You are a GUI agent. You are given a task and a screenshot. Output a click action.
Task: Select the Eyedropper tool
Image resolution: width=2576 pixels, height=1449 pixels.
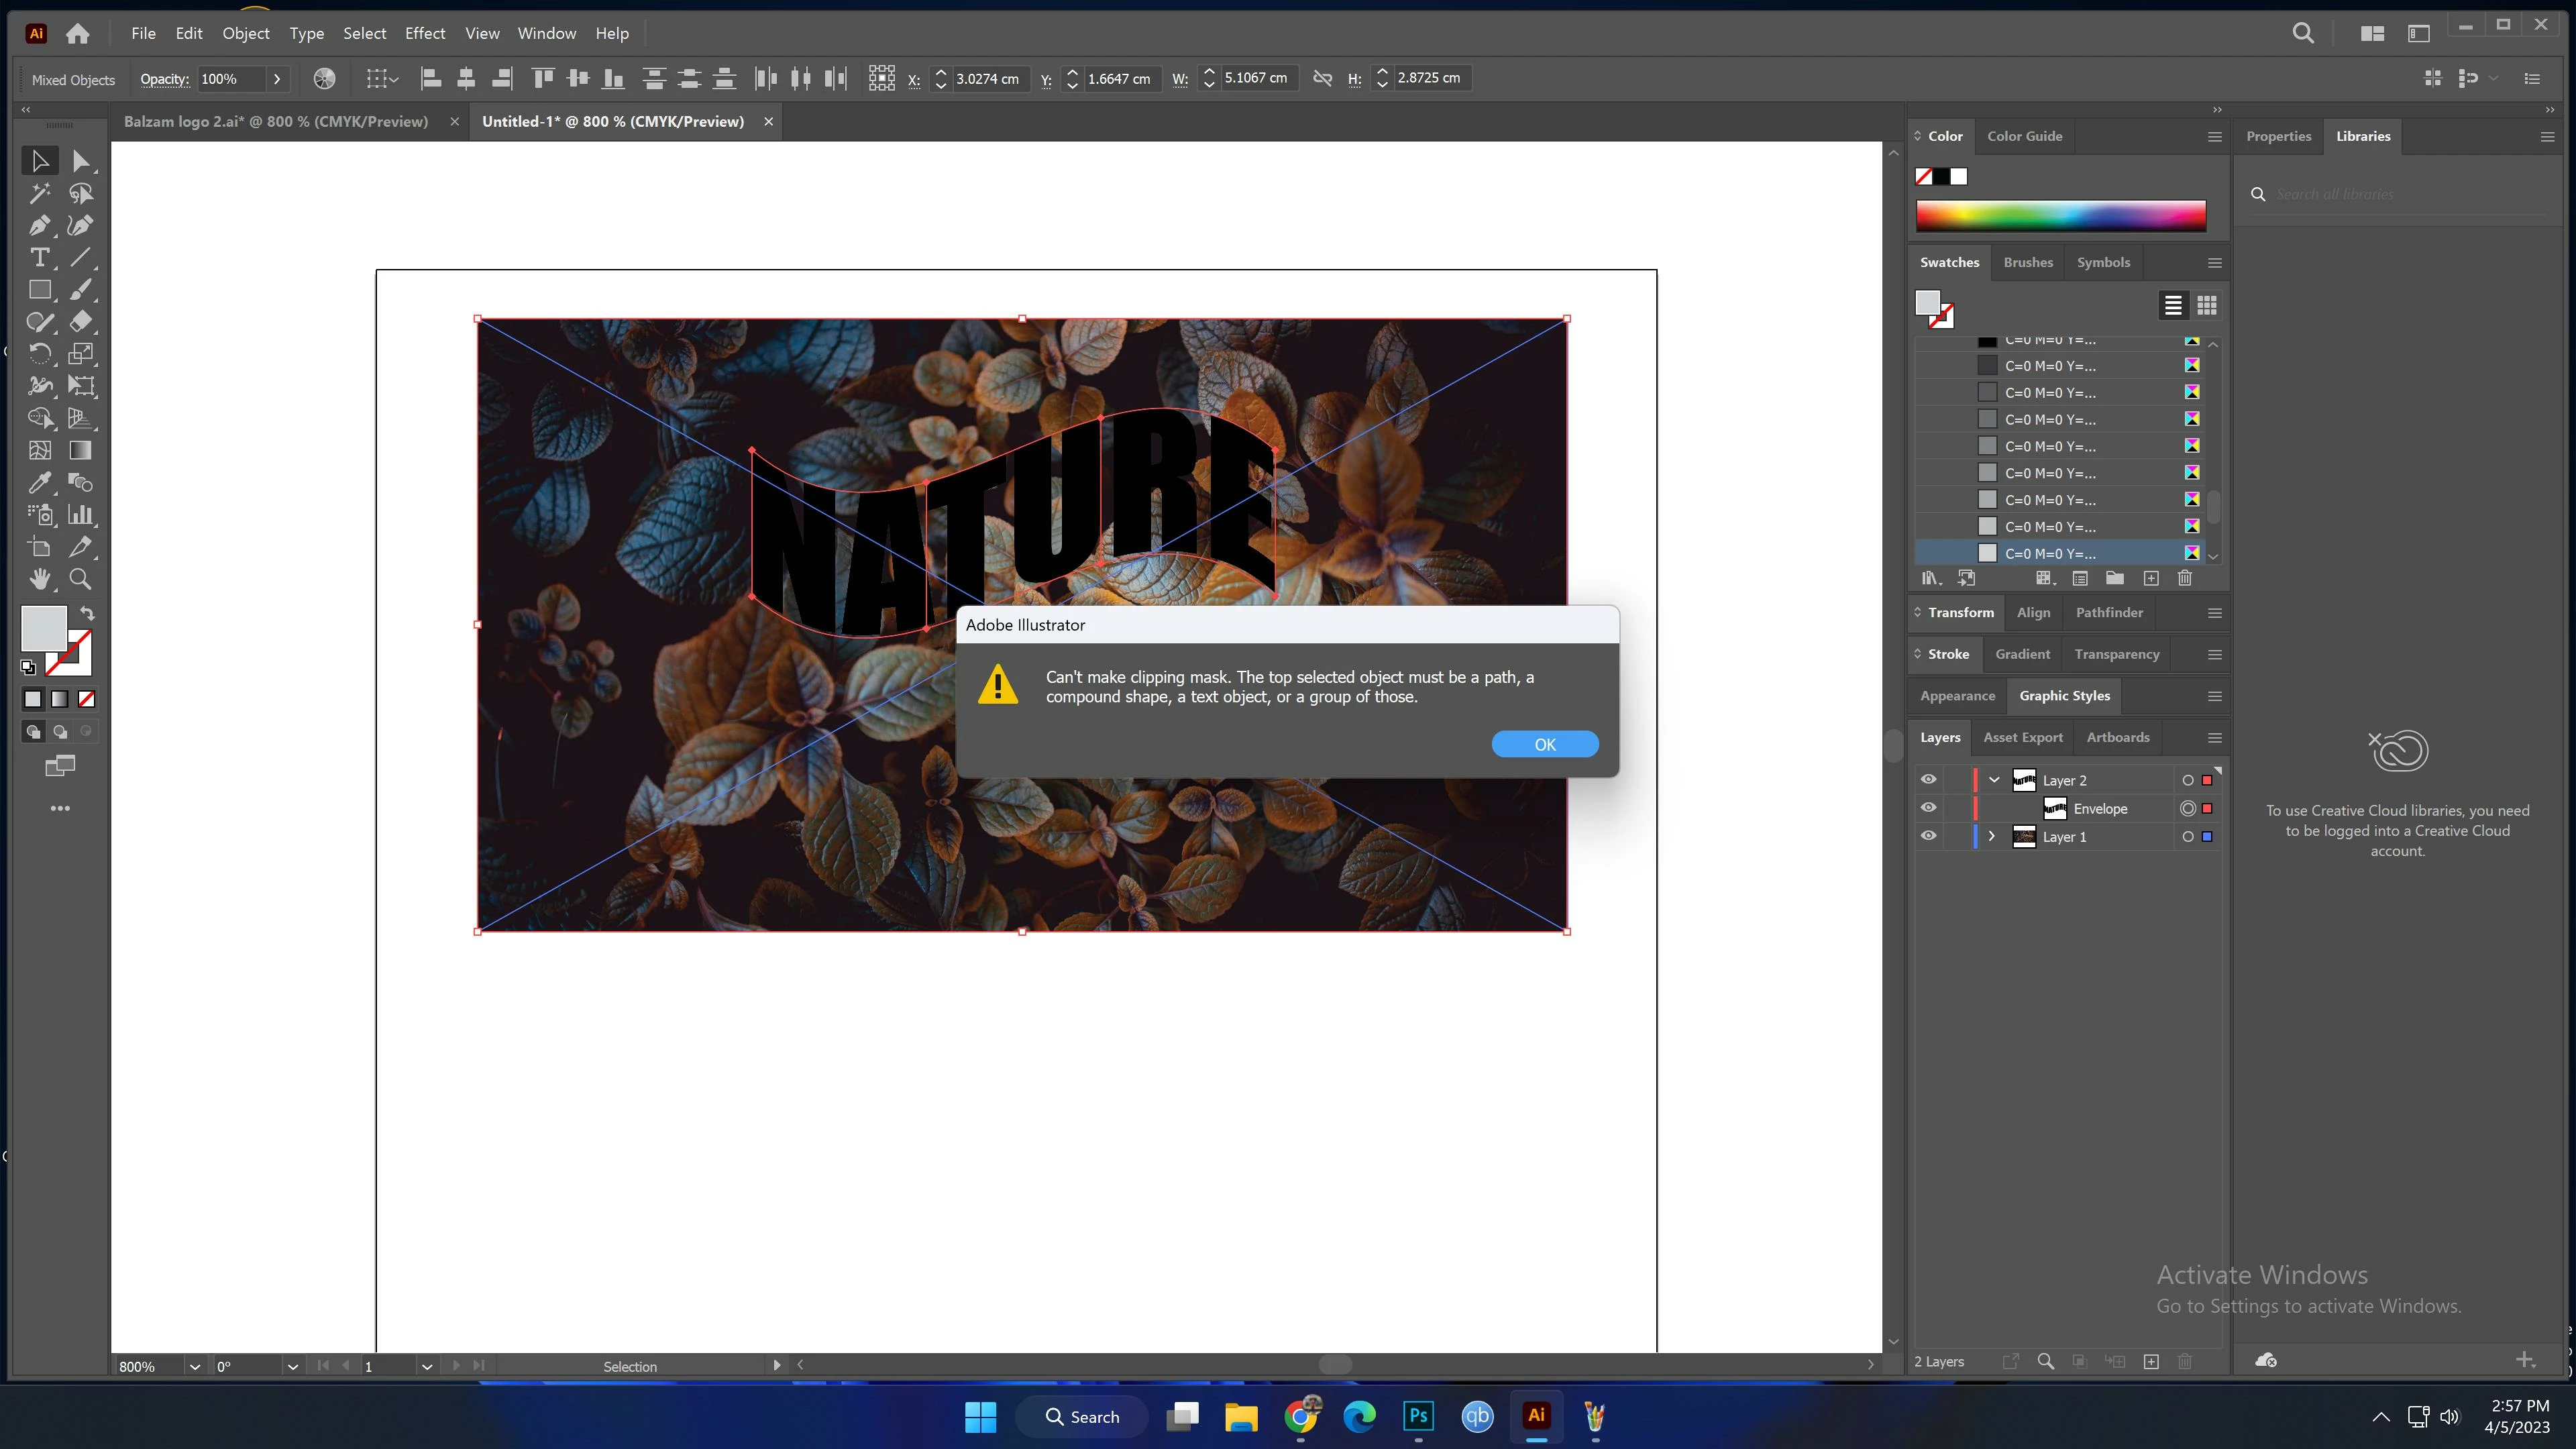pyautogui.click(x=39, y=483)
